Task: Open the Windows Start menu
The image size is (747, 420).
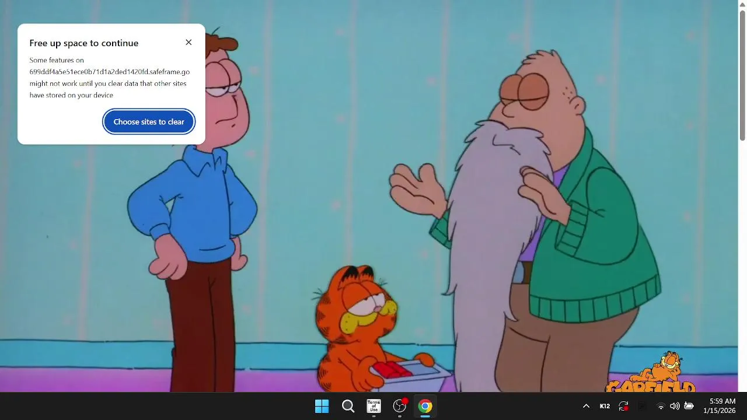Action: pyautogui.click(x=322, y=406)
